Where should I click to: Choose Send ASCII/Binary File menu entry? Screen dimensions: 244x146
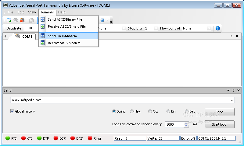pyautogui.click(x=69, y=19)
